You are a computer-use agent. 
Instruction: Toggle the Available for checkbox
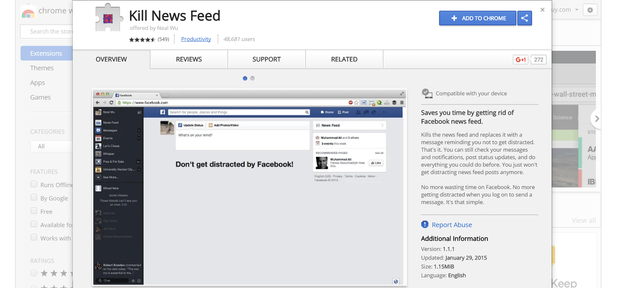[34, 224]
